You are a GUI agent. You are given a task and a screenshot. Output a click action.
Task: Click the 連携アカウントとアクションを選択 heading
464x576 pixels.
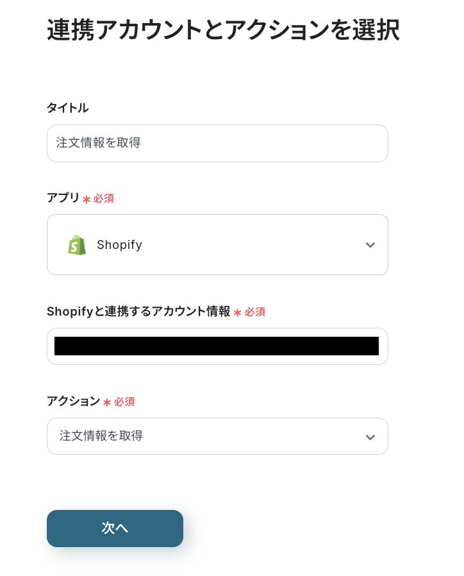click(223, 30)
